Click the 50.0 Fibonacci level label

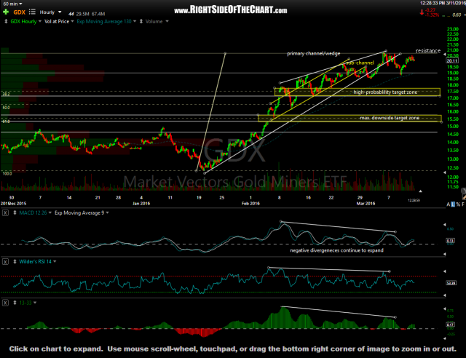pos(6,108)
